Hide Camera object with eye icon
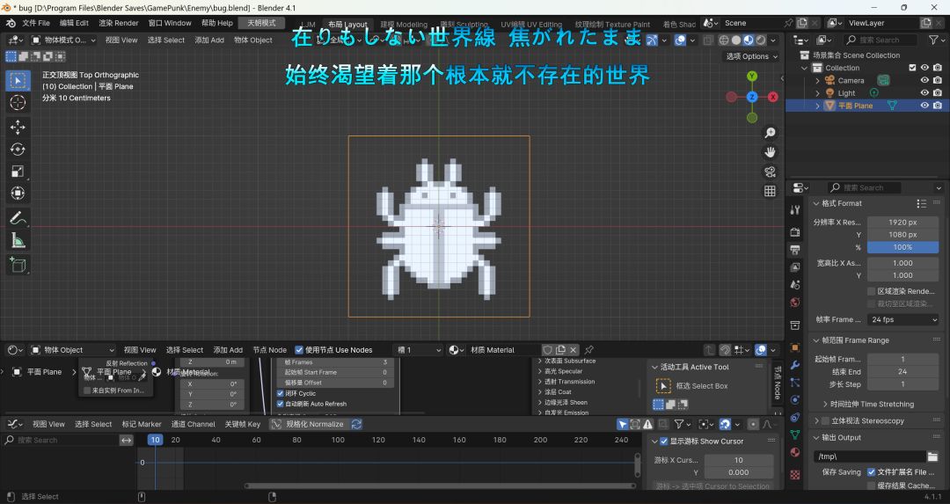The height and width of the screenshot is (504, 950). pos(924,81)
